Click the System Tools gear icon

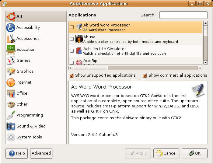11,137
